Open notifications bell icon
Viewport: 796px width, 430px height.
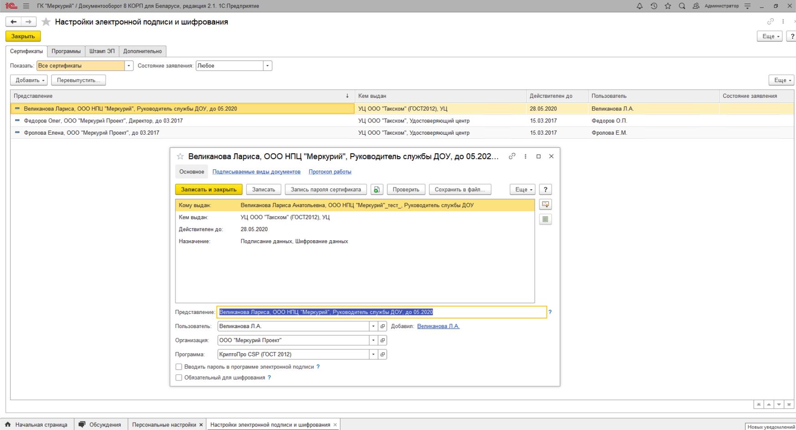click(640, 6)
